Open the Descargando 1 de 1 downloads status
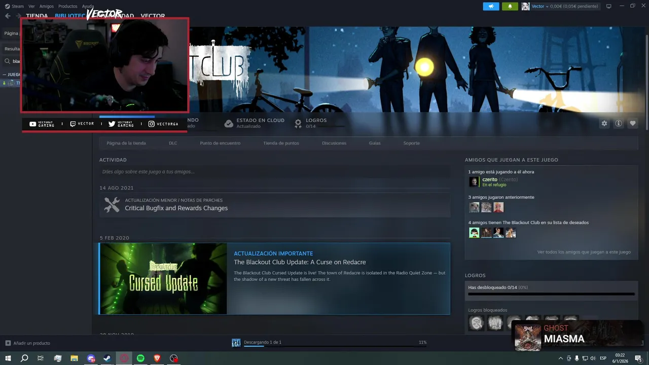The width and height of the screenshot is (649, 365). (x=263, y=342)
